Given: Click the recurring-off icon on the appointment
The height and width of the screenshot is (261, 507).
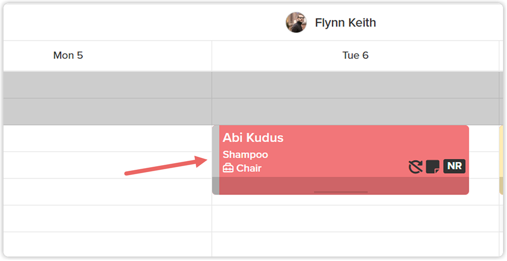Looking at the screenshot, I should pyautogui.click(x=416, y=167).
